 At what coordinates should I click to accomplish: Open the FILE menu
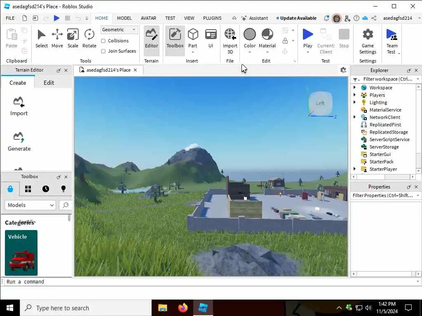click(10, 18)
